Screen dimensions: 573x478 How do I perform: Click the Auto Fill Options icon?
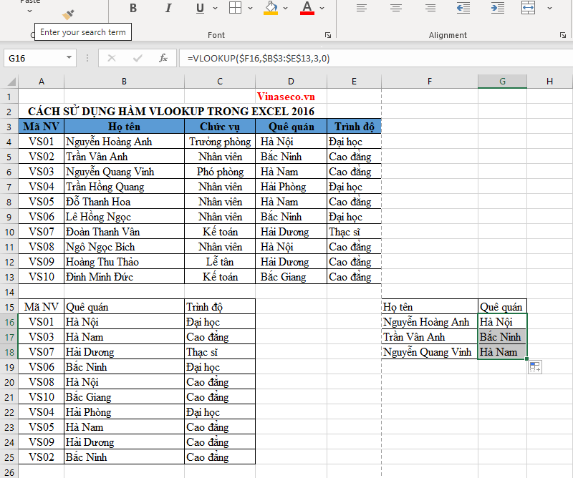pyautogui.click(x=534, y=367)
